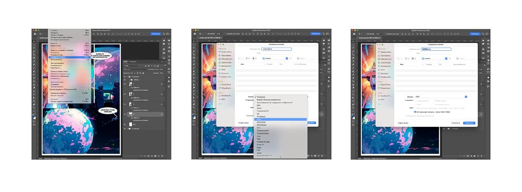Click the foreground color swatch in left screenshot's toolbar
This screenshot has width=522, height=192.
[x=33, y=116]
